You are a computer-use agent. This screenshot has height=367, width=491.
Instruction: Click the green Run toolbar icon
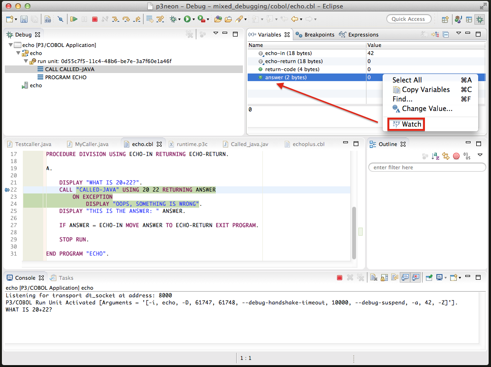[187, 19]
